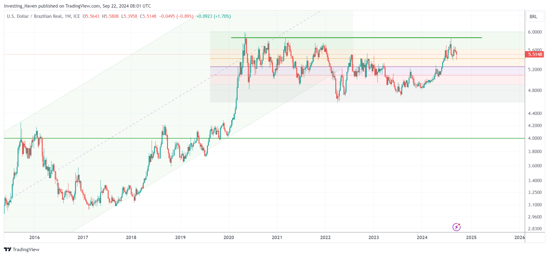Click the 2.8300 price axis label
This screenshot has height=256, width=549.
click(x=535, y=229)
